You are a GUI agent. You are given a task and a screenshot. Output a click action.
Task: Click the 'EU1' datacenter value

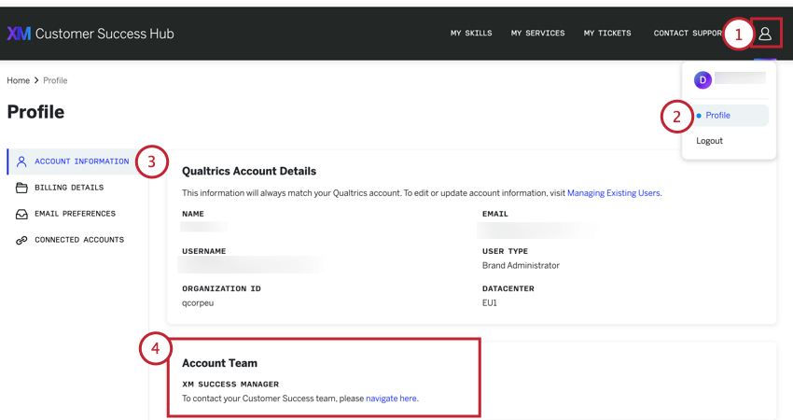[489, 303]
